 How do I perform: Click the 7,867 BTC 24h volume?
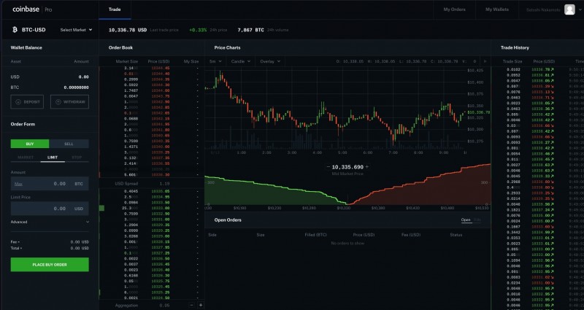[x=250, y=30]
